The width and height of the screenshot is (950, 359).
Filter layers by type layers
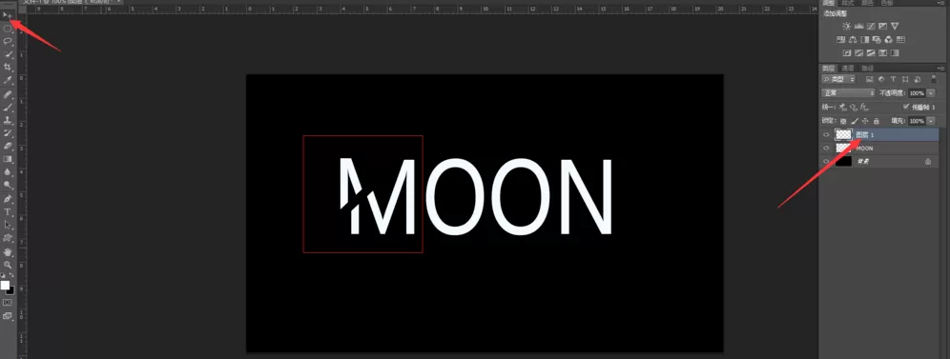(x=893, y=79)
